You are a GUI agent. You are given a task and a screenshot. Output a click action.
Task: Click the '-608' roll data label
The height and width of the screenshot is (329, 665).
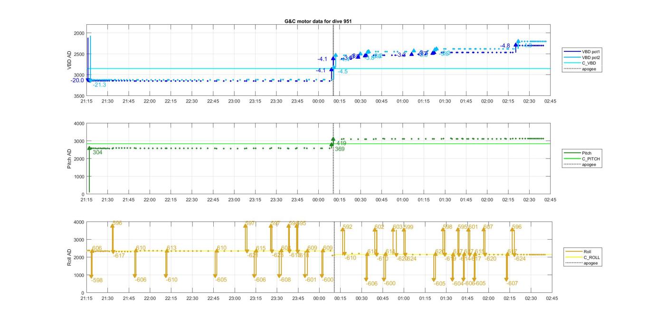click(x=285, y=280)
